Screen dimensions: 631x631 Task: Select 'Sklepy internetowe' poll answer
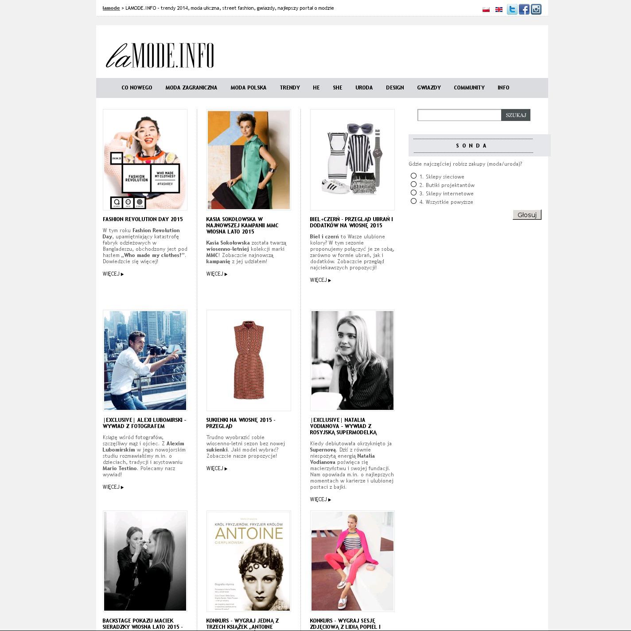[x=413, y=193]
